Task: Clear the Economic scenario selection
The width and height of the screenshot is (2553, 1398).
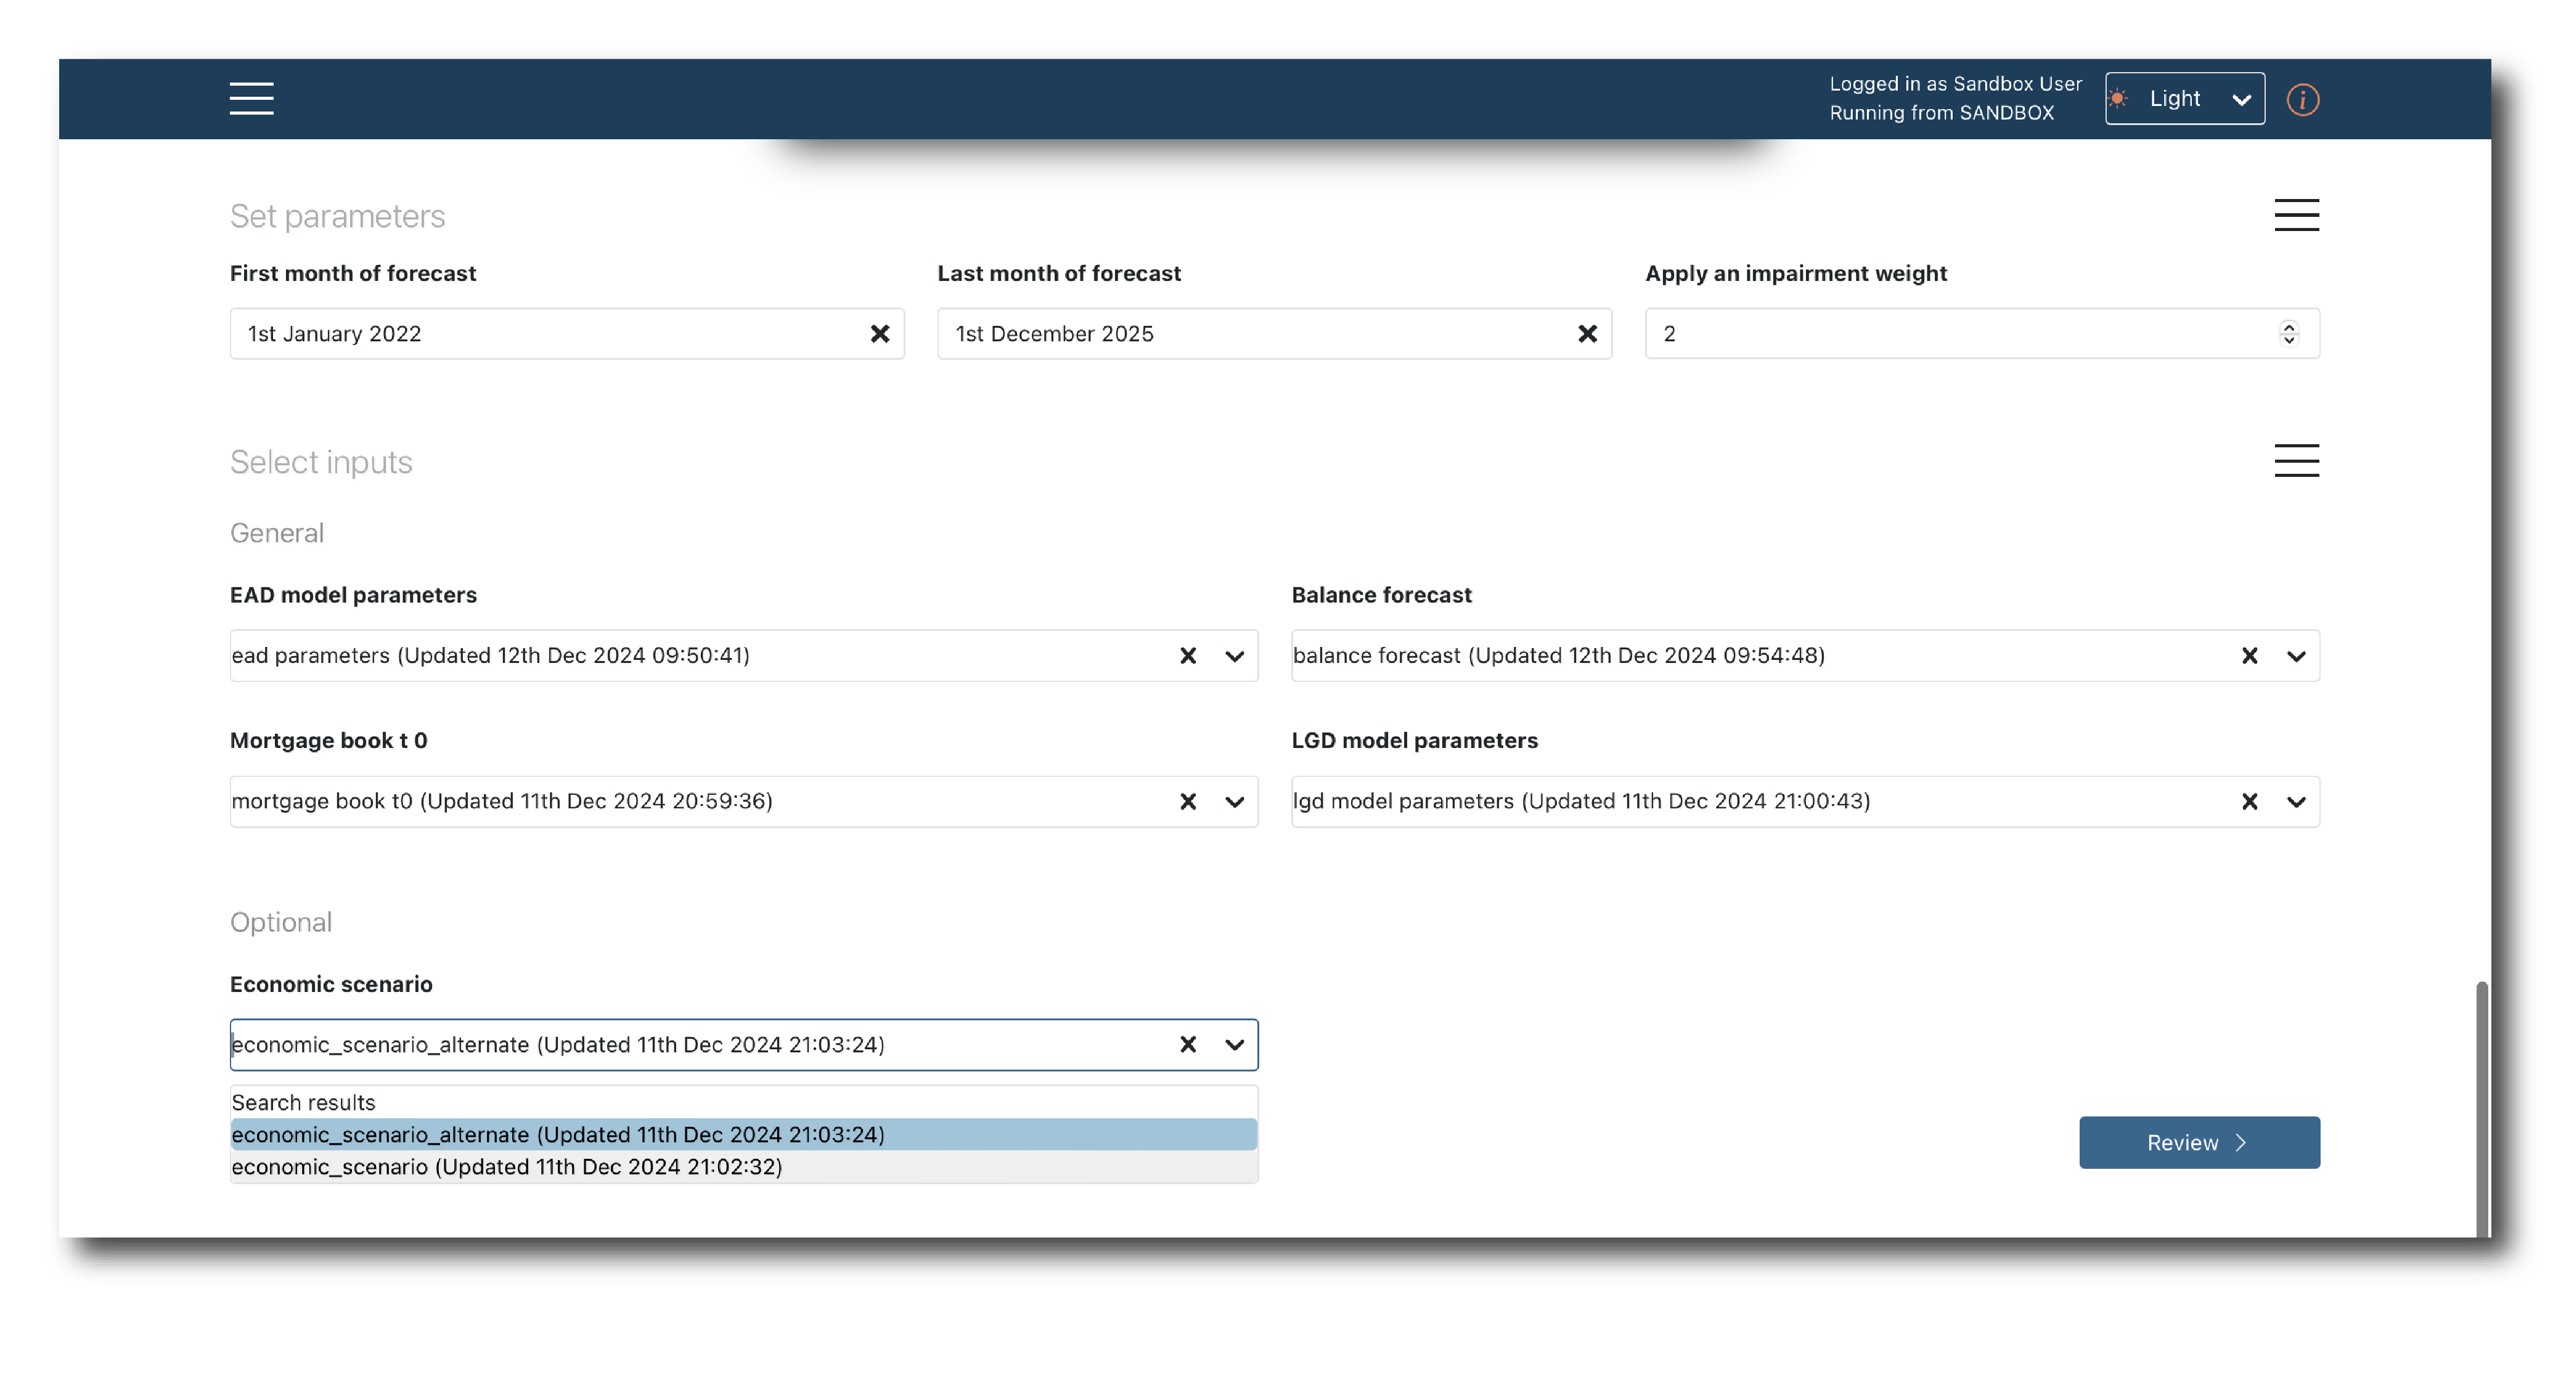Action: click(1187, 1044)
